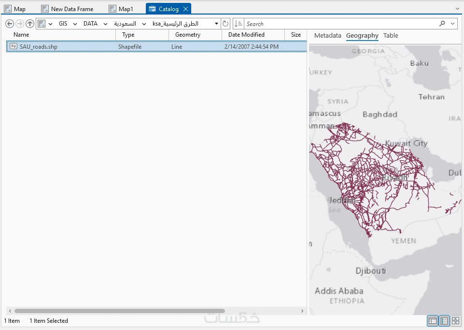Sort items by Date Modified column
This screenshot has width=464, height=330.
[246, 35]
